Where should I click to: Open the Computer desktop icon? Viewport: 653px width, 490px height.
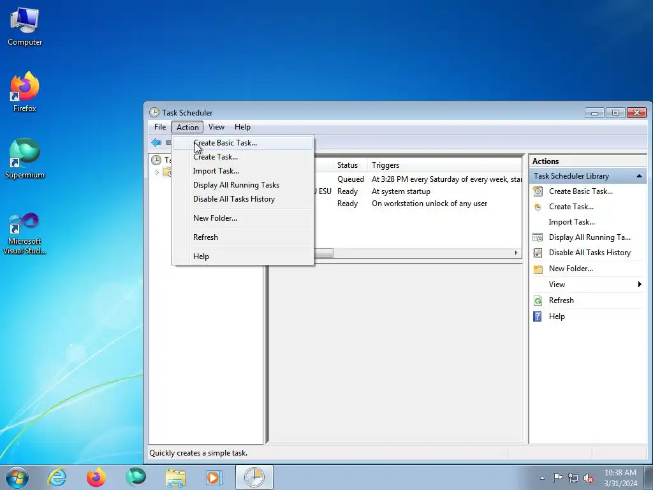[x=25, y=27]
